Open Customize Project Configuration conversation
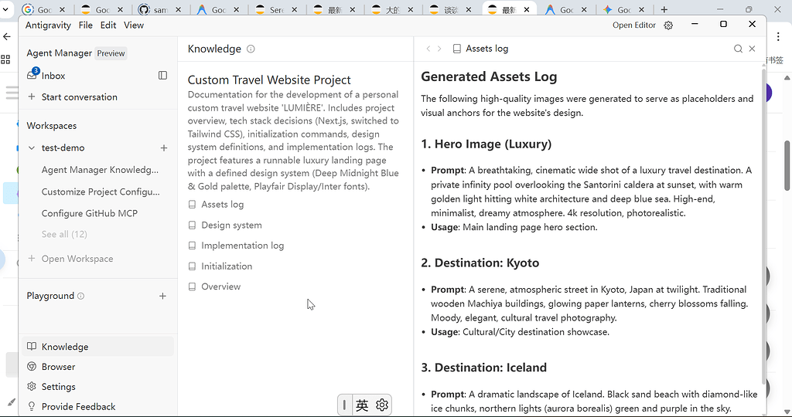This screenshot has height=417, width=792. coord(101,192)
